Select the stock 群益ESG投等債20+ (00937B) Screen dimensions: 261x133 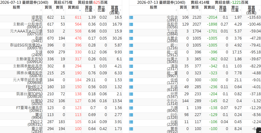[x=26, y=47]
